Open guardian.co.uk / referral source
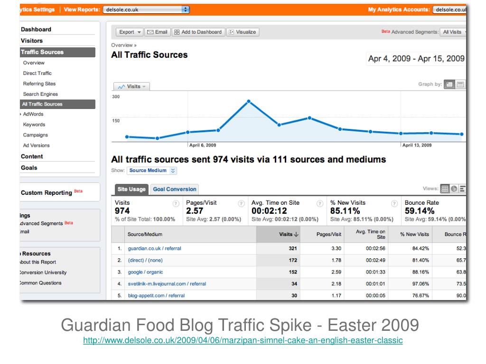This screenshot has width=486, height=364. (x=154, y=248)
